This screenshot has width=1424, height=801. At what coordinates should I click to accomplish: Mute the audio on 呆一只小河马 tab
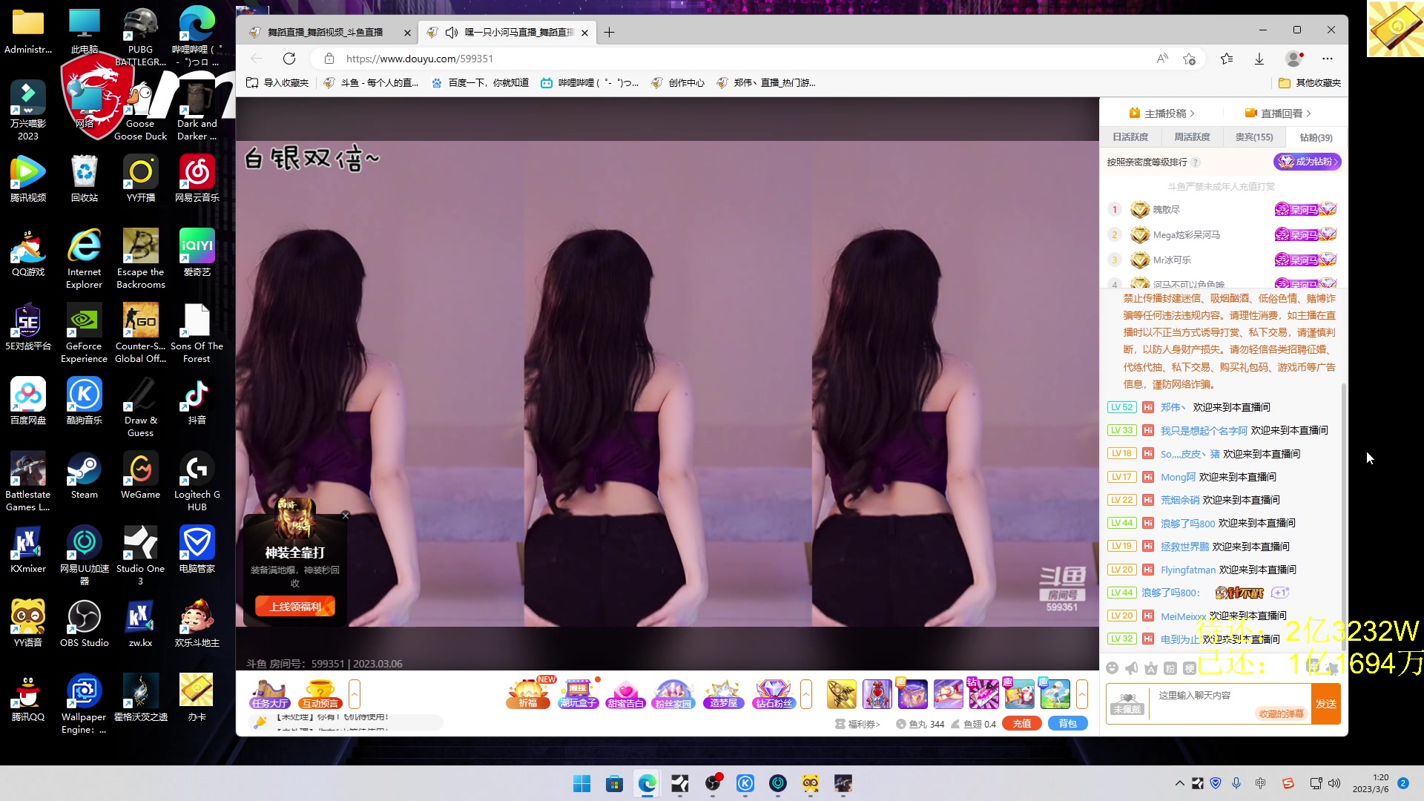pos(451,33)
